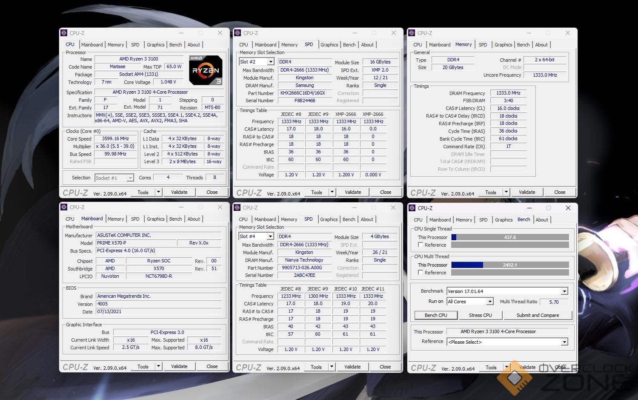Click the Package value Socket AM4 (1331)
638x400 pixels.
[x=139, y=74]
